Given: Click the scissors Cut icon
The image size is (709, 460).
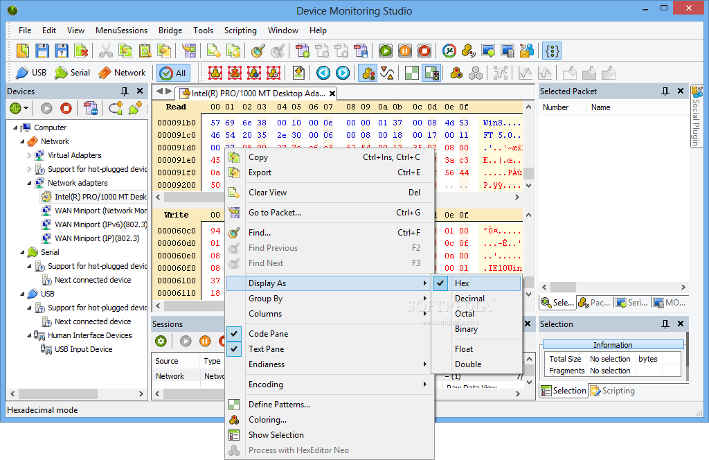Looking at the screenshot, I should click(x=105, y=51).
